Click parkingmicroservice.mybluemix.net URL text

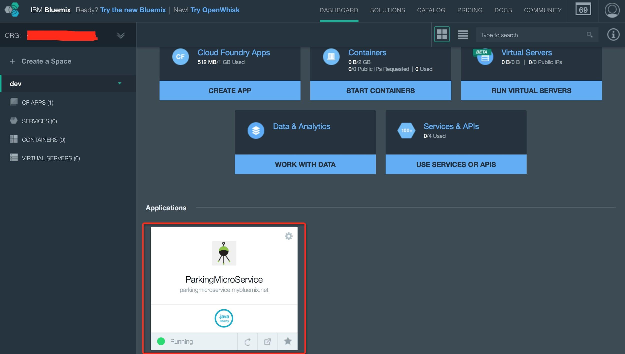click(x=224, y=290)
